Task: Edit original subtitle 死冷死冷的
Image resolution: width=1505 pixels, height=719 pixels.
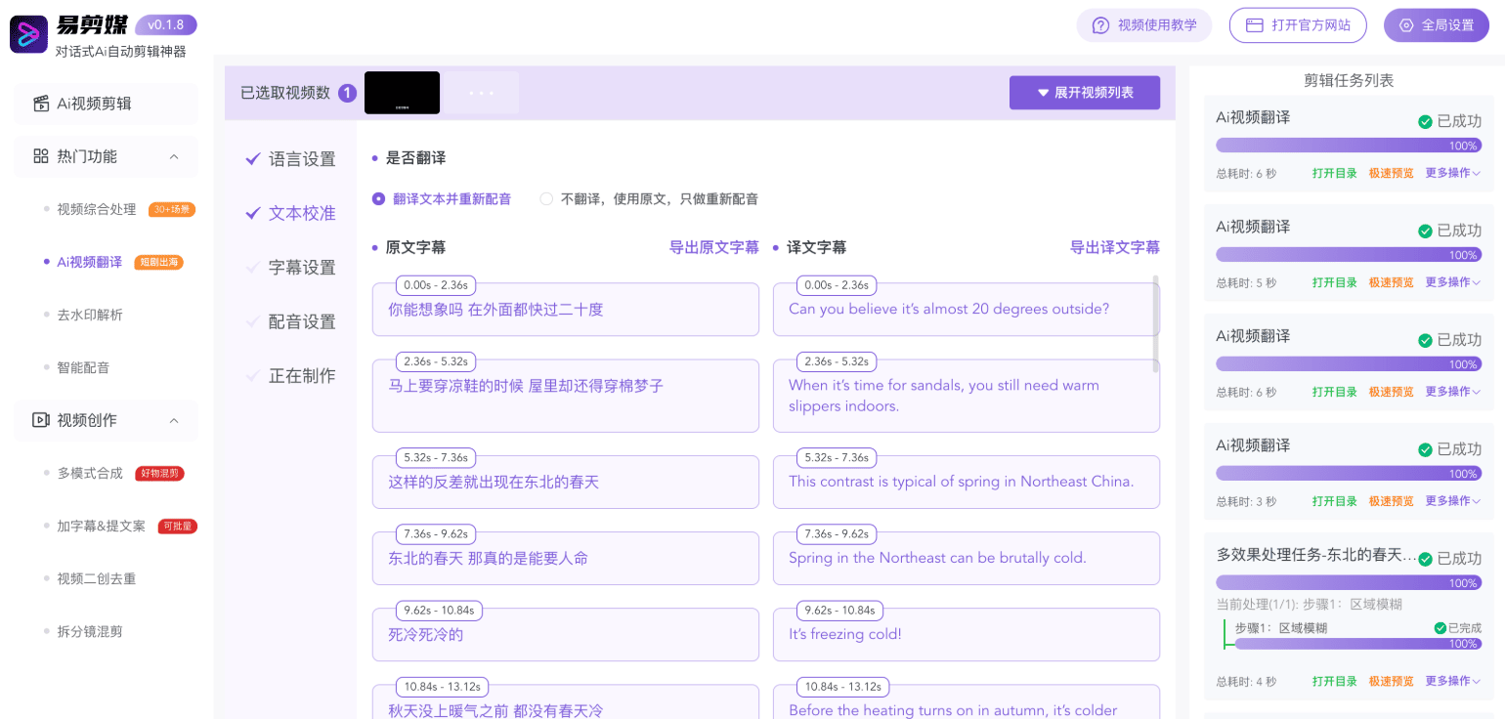Action: [x=566, y=635]
